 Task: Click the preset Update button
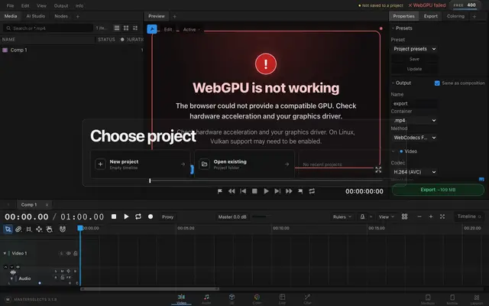click(414, 69)
